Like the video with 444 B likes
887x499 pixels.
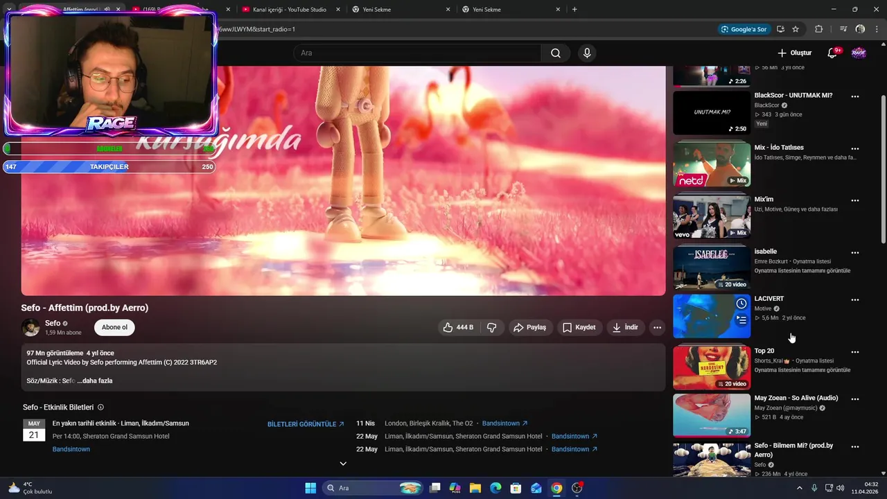458,327
